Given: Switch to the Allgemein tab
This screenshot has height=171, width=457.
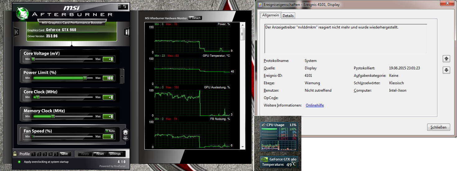Looking at the screenshot, I should [271, 15].
